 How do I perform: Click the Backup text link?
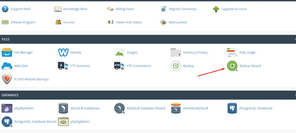(188, 66)
